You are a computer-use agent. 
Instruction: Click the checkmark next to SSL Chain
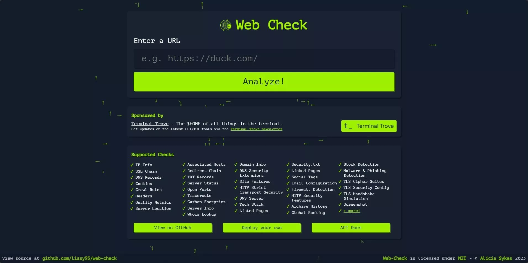pos(132,171)
